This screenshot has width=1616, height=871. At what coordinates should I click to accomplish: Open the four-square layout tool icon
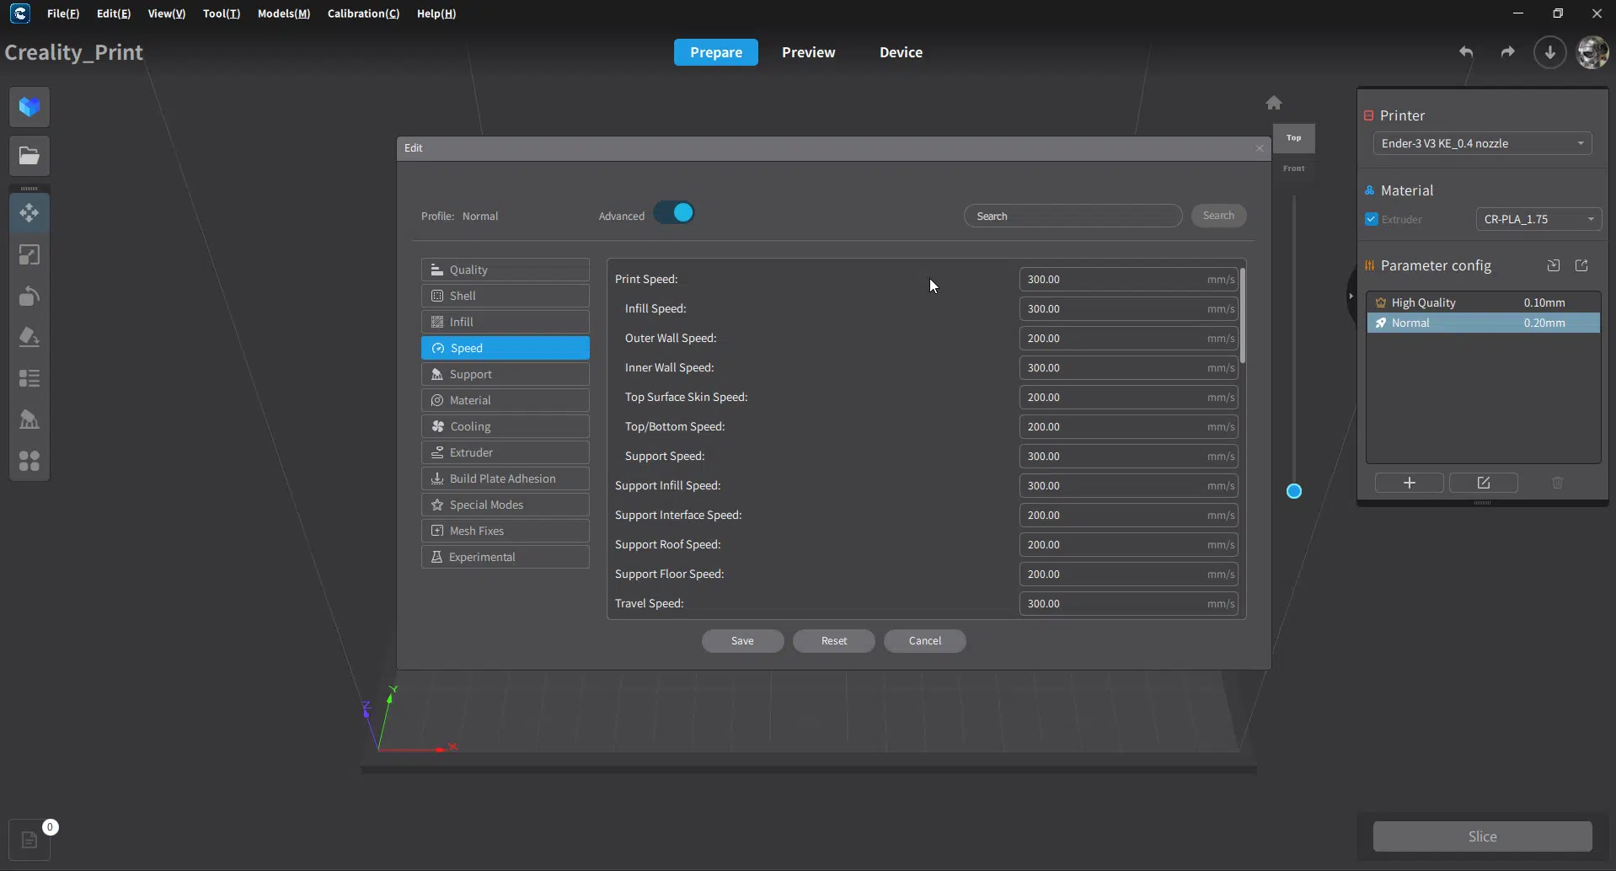29,461
